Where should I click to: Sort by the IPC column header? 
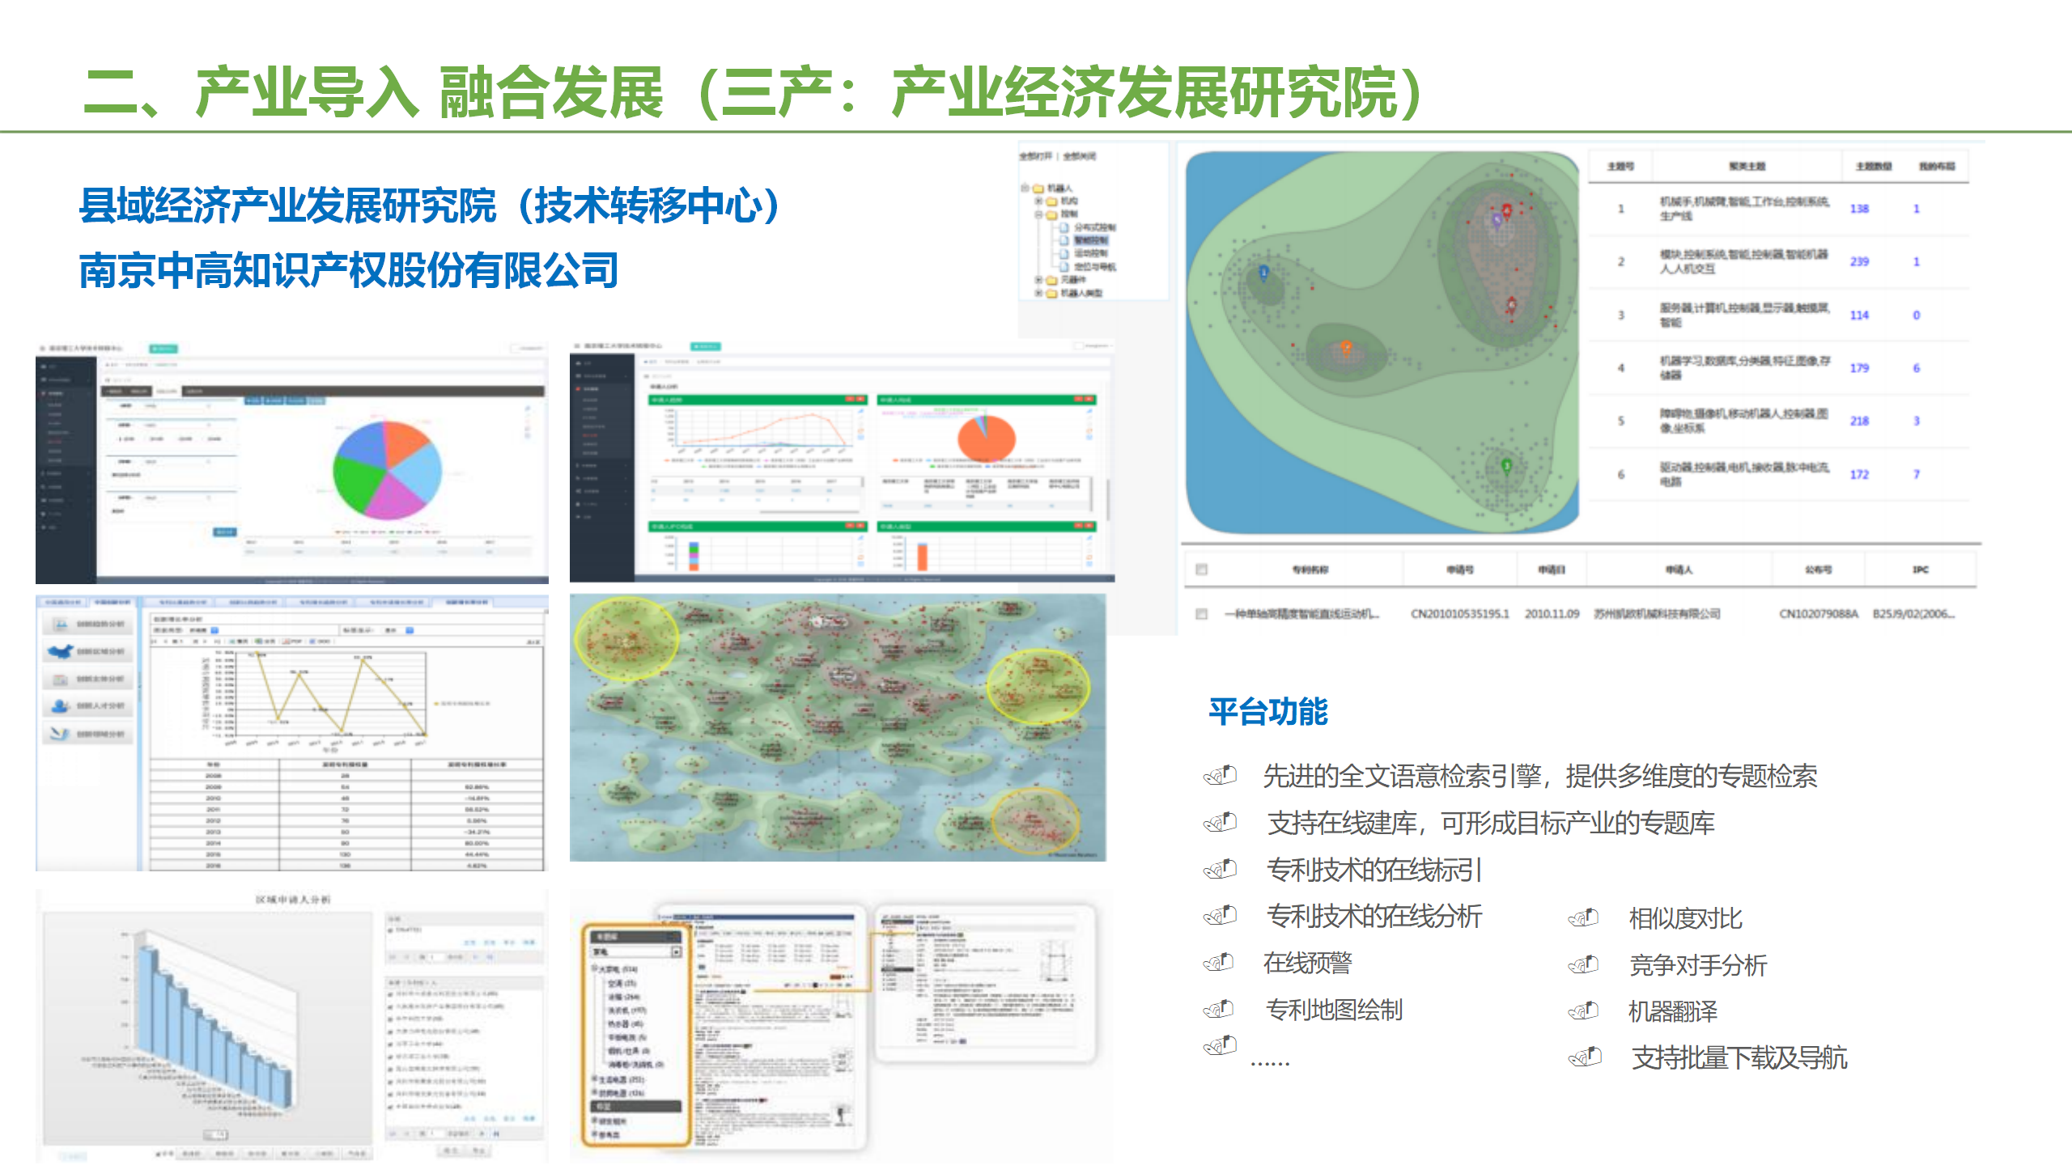click(1921, 570)
